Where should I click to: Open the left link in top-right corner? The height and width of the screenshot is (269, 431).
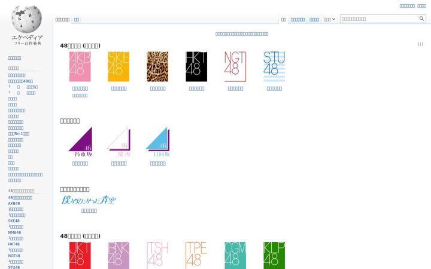click(407, 6)
